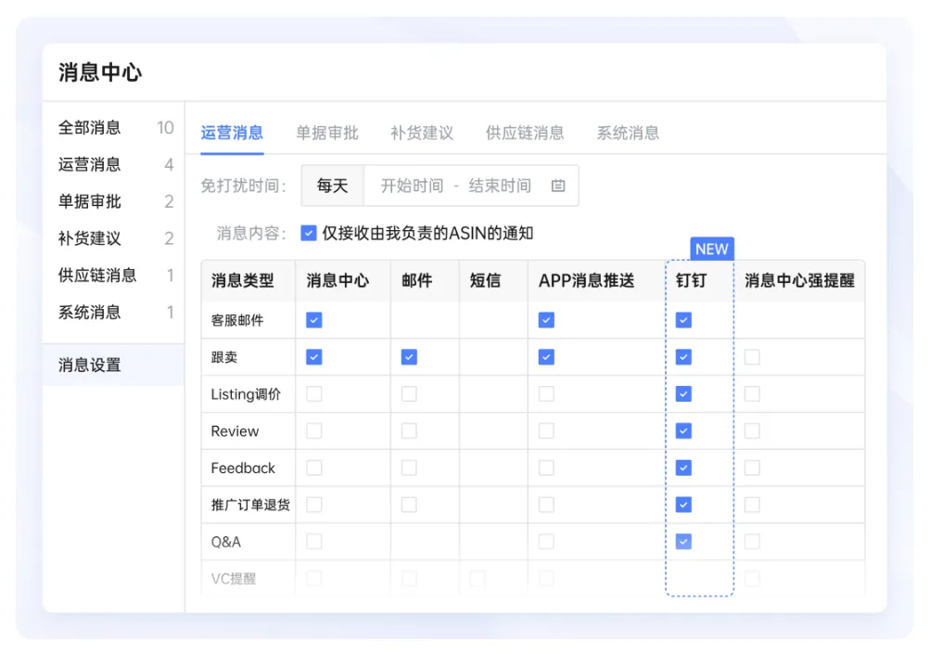
Task: Uncheck Q&A 钉钉 checkbox
Action: pos(683,541)
